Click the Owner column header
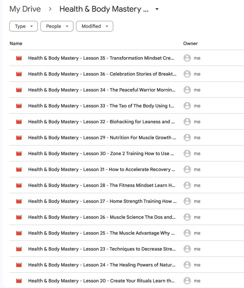 (190, 43)
